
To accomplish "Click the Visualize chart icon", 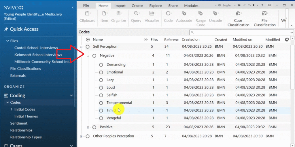I will pyautogui.click(x=152, y=13).
